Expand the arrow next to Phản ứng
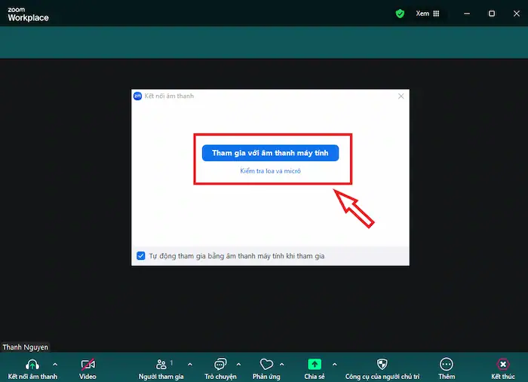This screenshot has width=528, height=382. pyautogui.click(x=282, y=364)
